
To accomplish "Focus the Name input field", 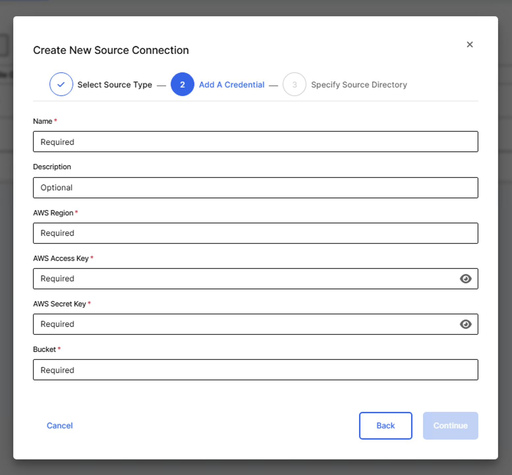I will pos(255,142).
